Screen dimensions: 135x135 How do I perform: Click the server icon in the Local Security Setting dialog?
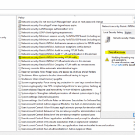(x=108, y=39)
